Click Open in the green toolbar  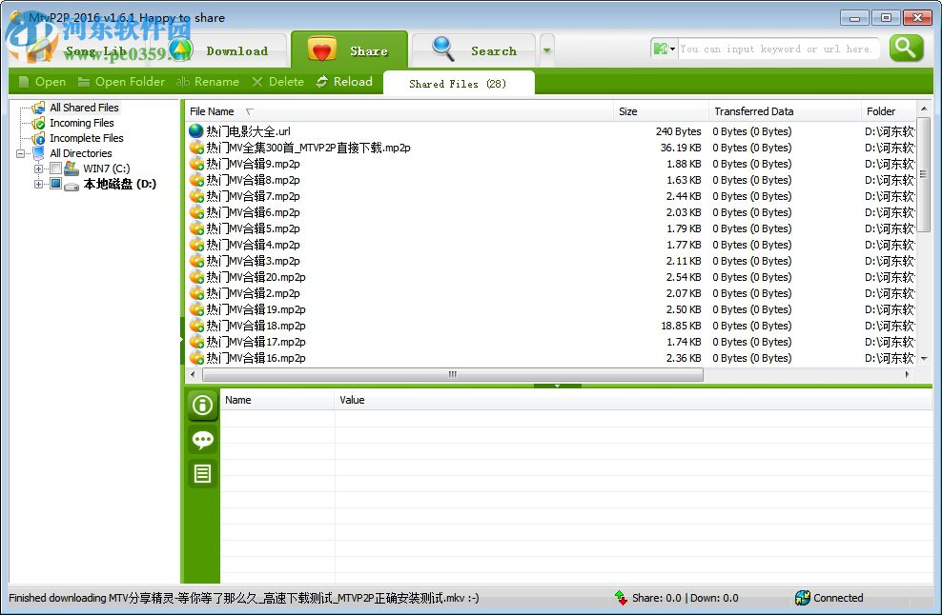tap(42, 82)
